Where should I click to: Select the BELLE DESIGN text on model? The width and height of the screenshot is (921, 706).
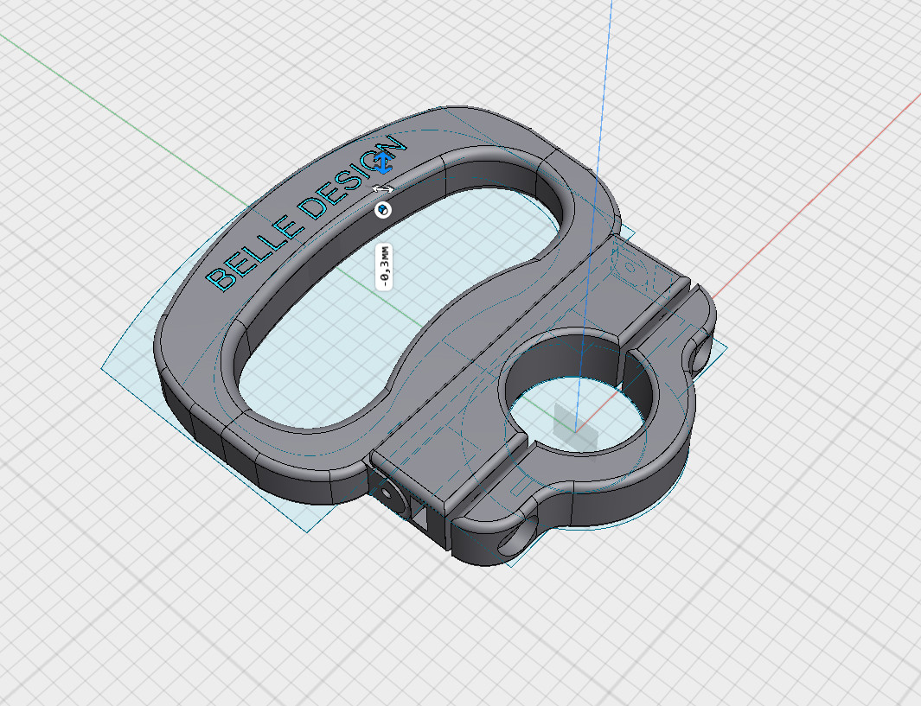(306, 214)
